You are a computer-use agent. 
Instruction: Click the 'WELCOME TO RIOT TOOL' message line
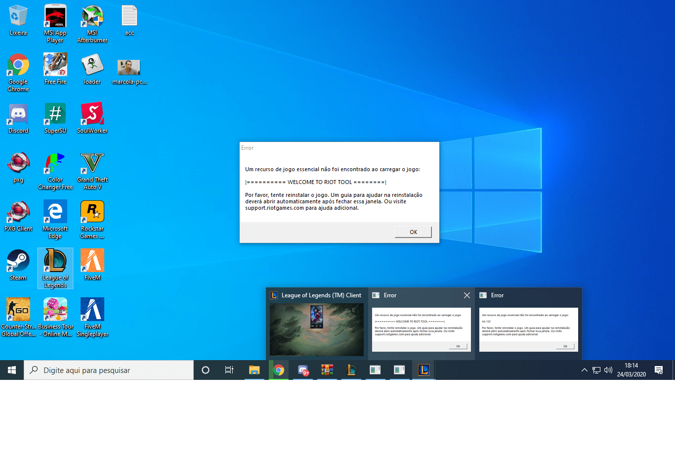(x=316, y=182)
